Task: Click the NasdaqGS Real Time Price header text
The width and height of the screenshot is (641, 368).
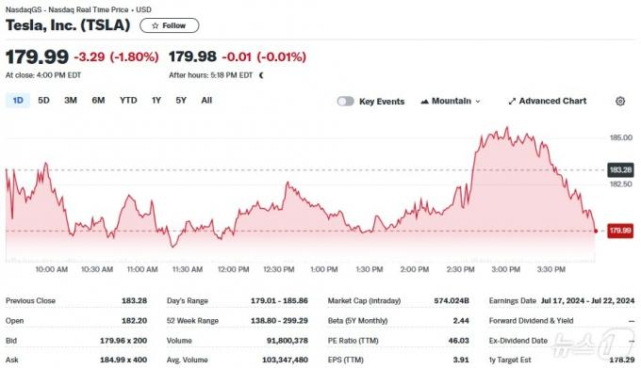Action: 78,9
